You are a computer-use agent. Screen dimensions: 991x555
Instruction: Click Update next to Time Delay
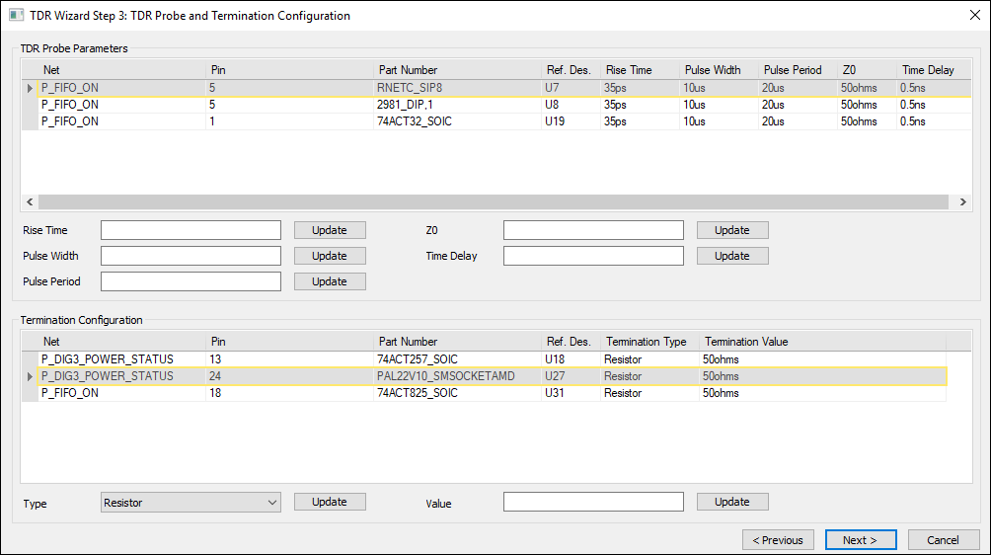pyautogui.click(x=732, y=256)
